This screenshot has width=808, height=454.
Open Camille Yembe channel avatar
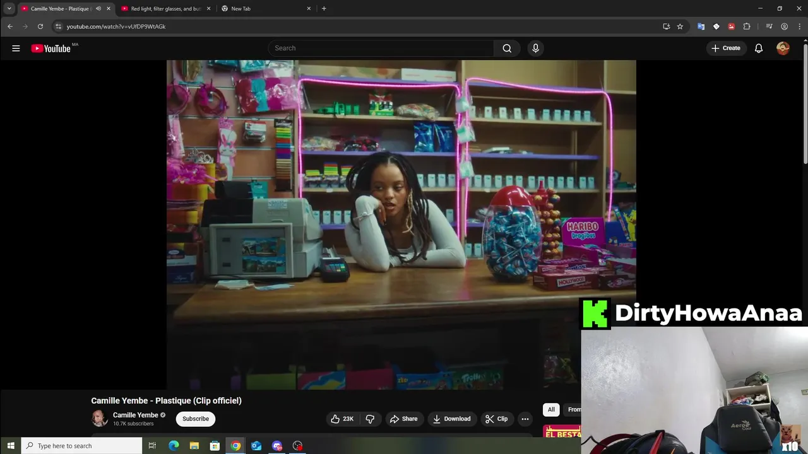[x=100, y=418]
